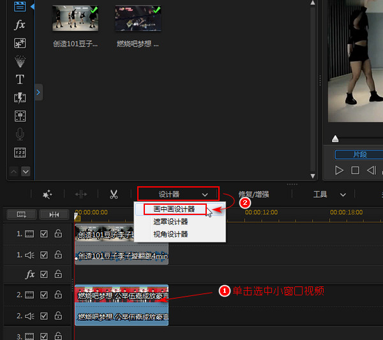Image resolution: width=383 pixels, height=340 pixels.
Task: Lock video track 1
Action: point(58,233)
